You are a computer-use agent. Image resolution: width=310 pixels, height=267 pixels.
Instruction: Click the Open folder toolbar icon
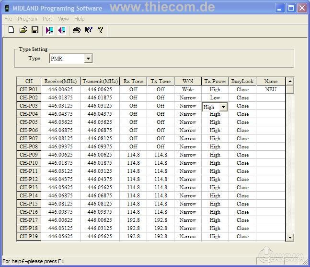pos(23,30)
